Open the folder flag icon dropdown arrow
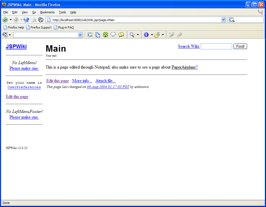Image resolution: width=266 pixels, height=207 pixels. 163,35
